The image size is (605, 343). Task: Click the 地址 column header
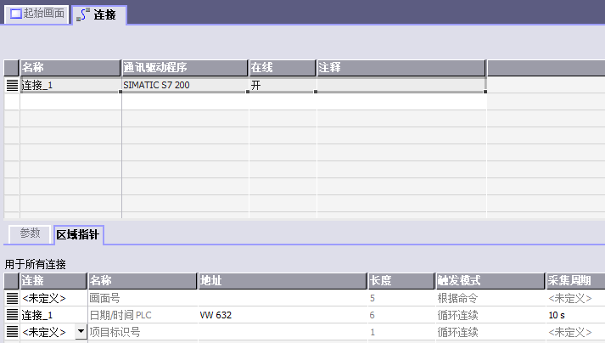pyautogui.click(x=282, y=281)
